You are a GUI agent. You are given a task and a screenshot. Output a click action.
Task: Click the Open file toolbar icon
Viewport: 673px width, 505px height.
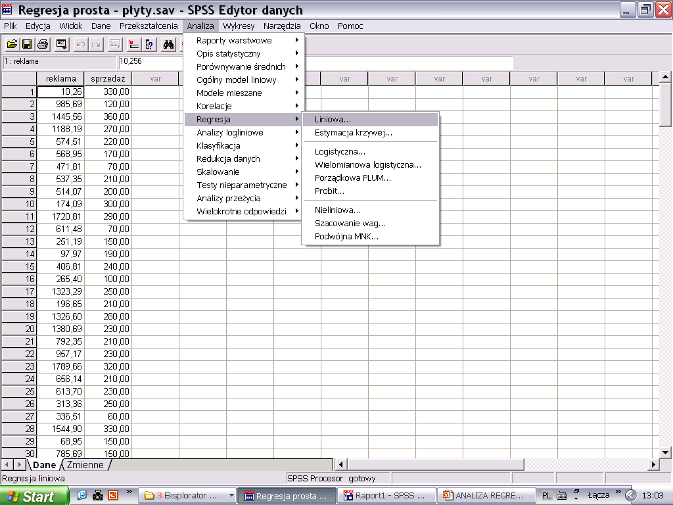(12, 45)
